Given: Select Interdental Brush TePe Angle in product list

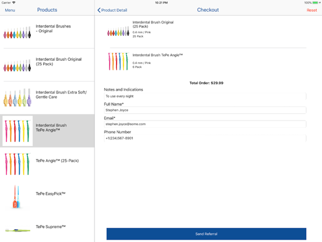Looking at the screenshot, I should (x=47, y=131).
